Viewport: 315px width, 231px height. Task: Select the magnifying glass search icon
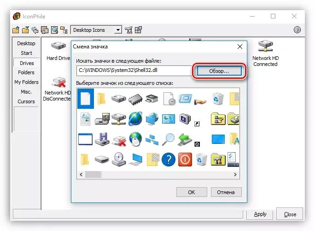(169, 139)
